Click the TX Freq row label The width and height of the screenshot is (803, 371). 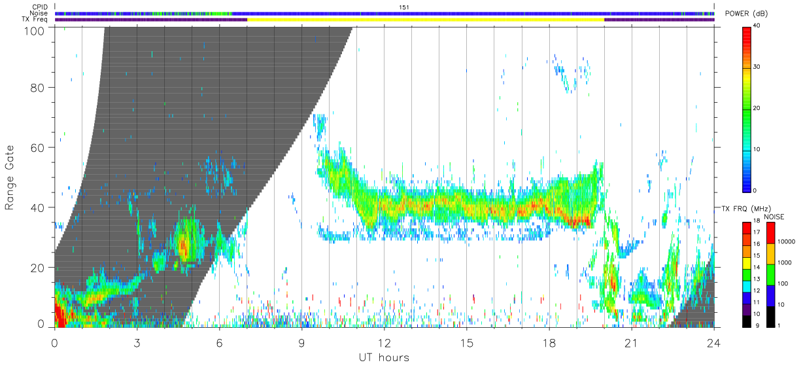[35, 20]
